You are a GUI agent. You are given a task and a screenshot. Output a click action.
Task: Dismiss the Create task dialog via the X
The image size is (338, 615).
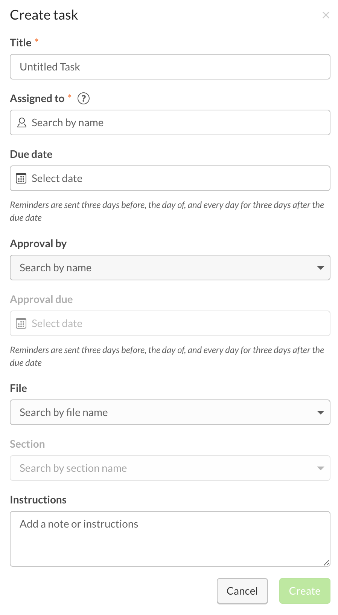coord(326,15)
